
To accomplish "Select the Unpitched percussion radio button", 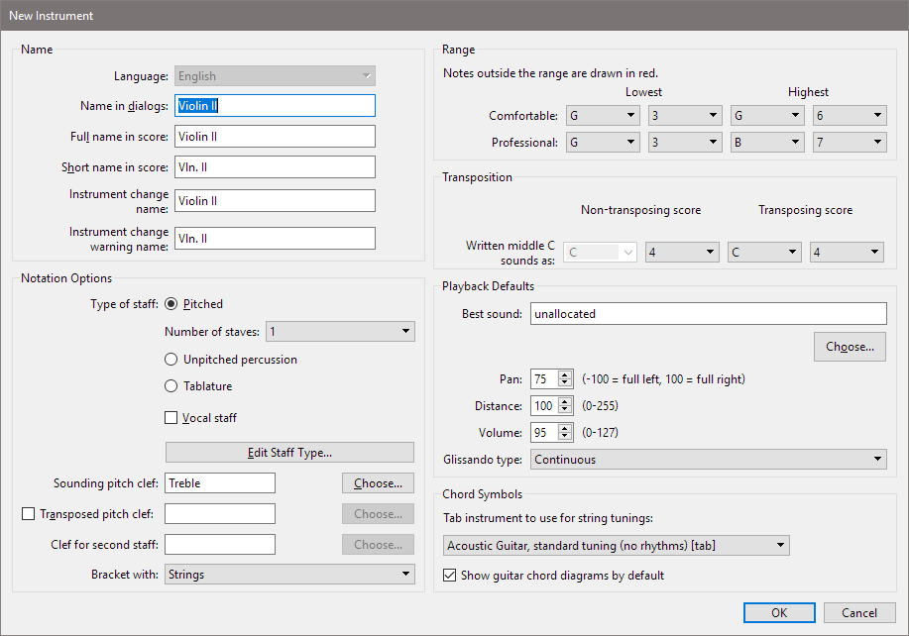I will point(172,360).
